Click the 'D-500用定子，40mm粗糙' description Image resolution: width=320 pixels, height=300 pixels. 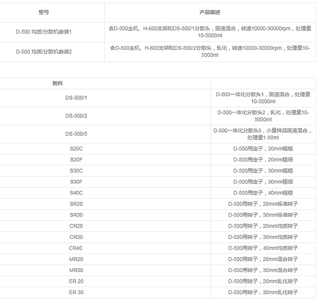click(263, 193)
